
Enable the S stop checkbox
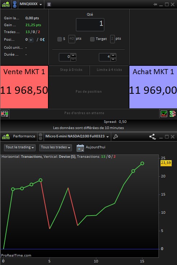(x=60, y=39)
